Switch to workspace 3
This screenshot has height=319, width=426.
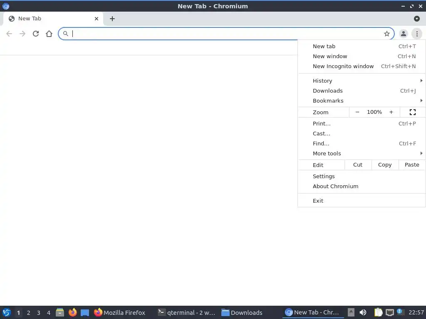[x=39, y=313]
